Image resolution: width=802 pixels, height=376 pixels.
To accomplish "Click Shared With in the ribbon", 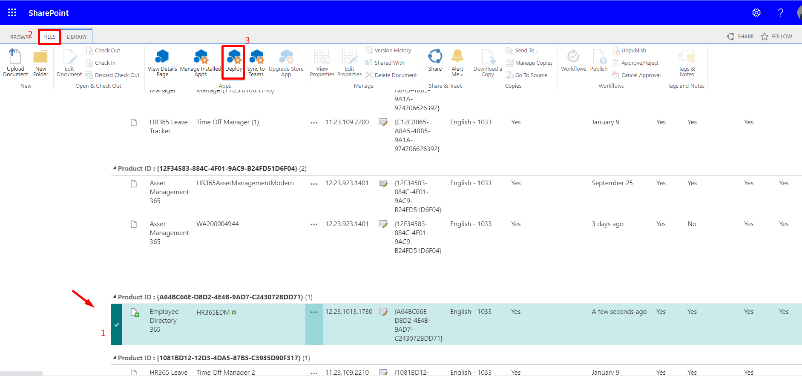I will pos(385,63).
